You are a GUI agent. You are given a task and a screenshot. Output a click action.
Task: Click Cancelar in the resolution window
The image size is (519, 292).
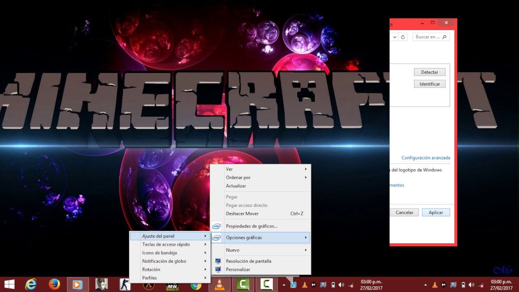tap(405, 213)
